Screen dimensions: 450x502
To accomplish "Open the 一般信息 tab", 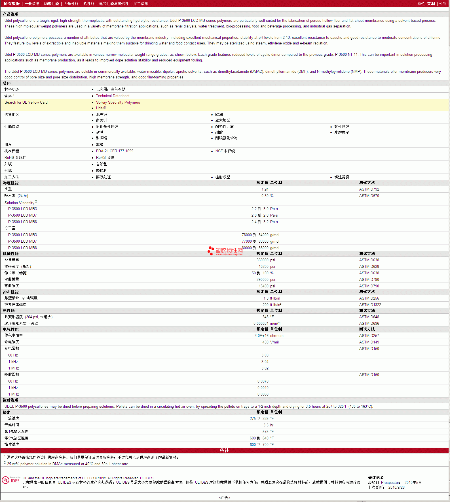I will pyautogui.click(x=32, y=4).
